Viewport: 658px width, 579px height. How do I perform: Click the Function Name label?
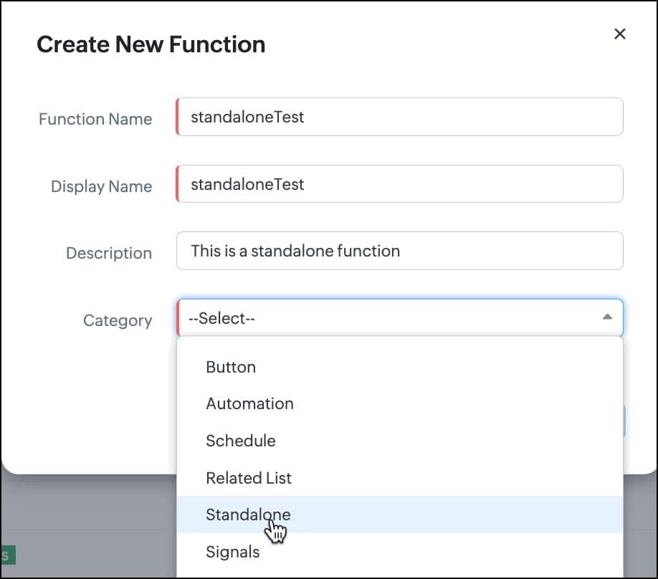(95, 119)
